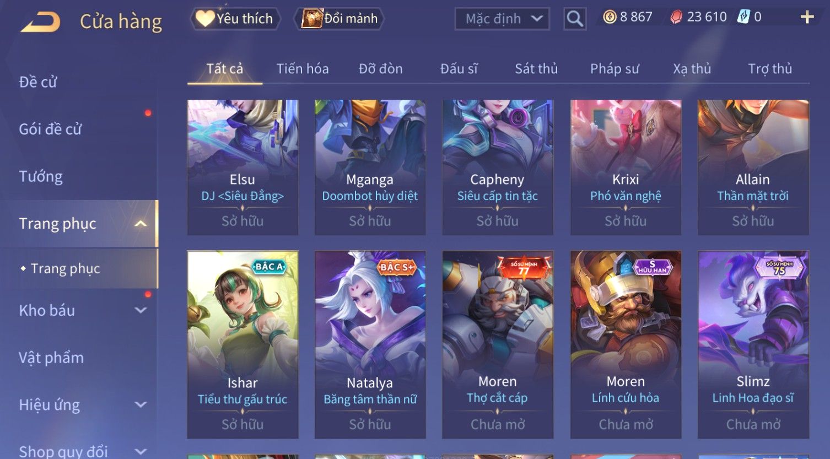Open Slimz Linh Hoa đạo sĩ skin card
This screenshot has height=459, width=830.
[753, 345]
